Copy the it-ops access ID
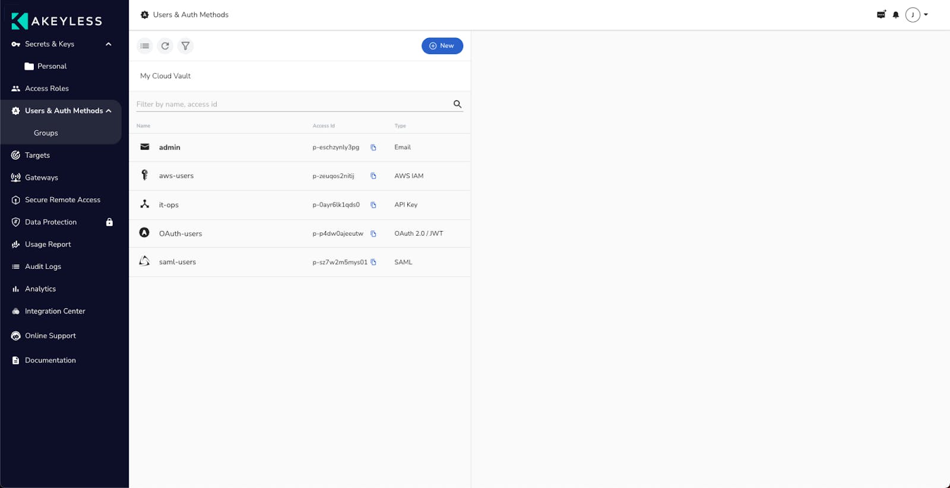This screenshot has height=488, width=950. (373, 205)
